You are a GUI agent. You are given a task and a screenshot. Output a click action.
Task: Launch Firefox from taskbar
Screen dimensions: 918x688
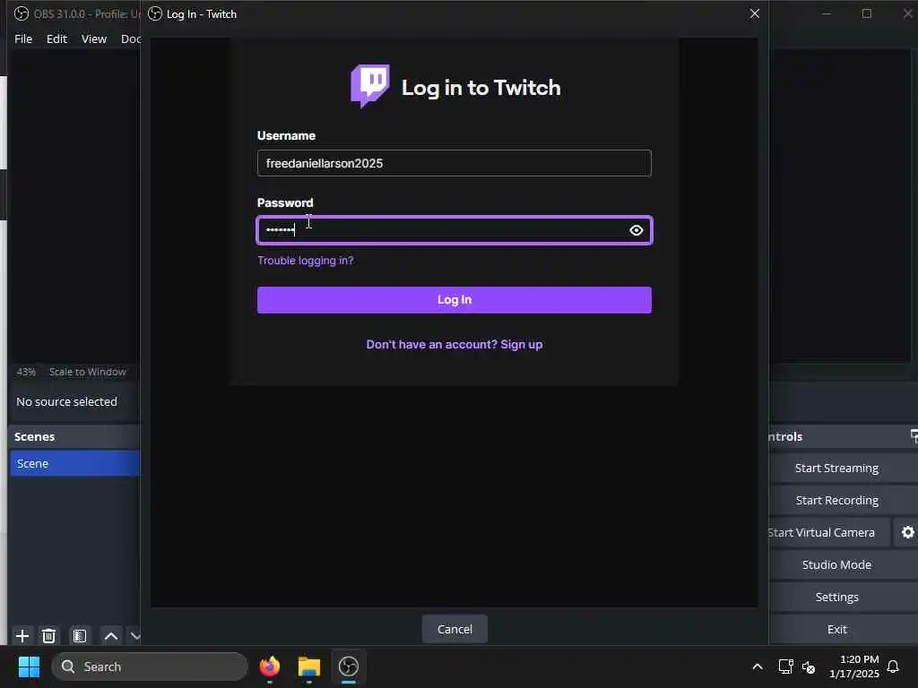[270, 666]
